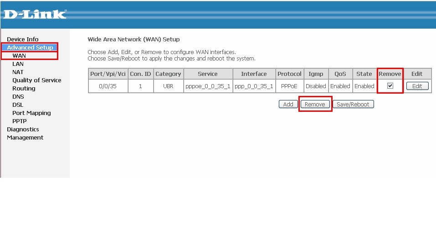The height and width of the screenshot is (225, 436).
Task: Open DSL settings page
Action: tap(18, 105)
